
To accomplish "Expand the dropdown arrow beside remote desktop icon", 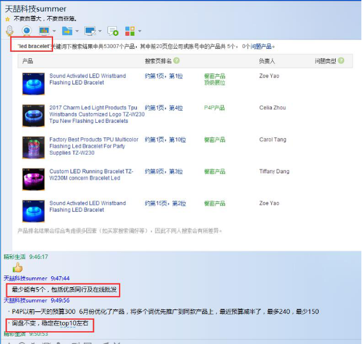I will click(x=100, y=31).
